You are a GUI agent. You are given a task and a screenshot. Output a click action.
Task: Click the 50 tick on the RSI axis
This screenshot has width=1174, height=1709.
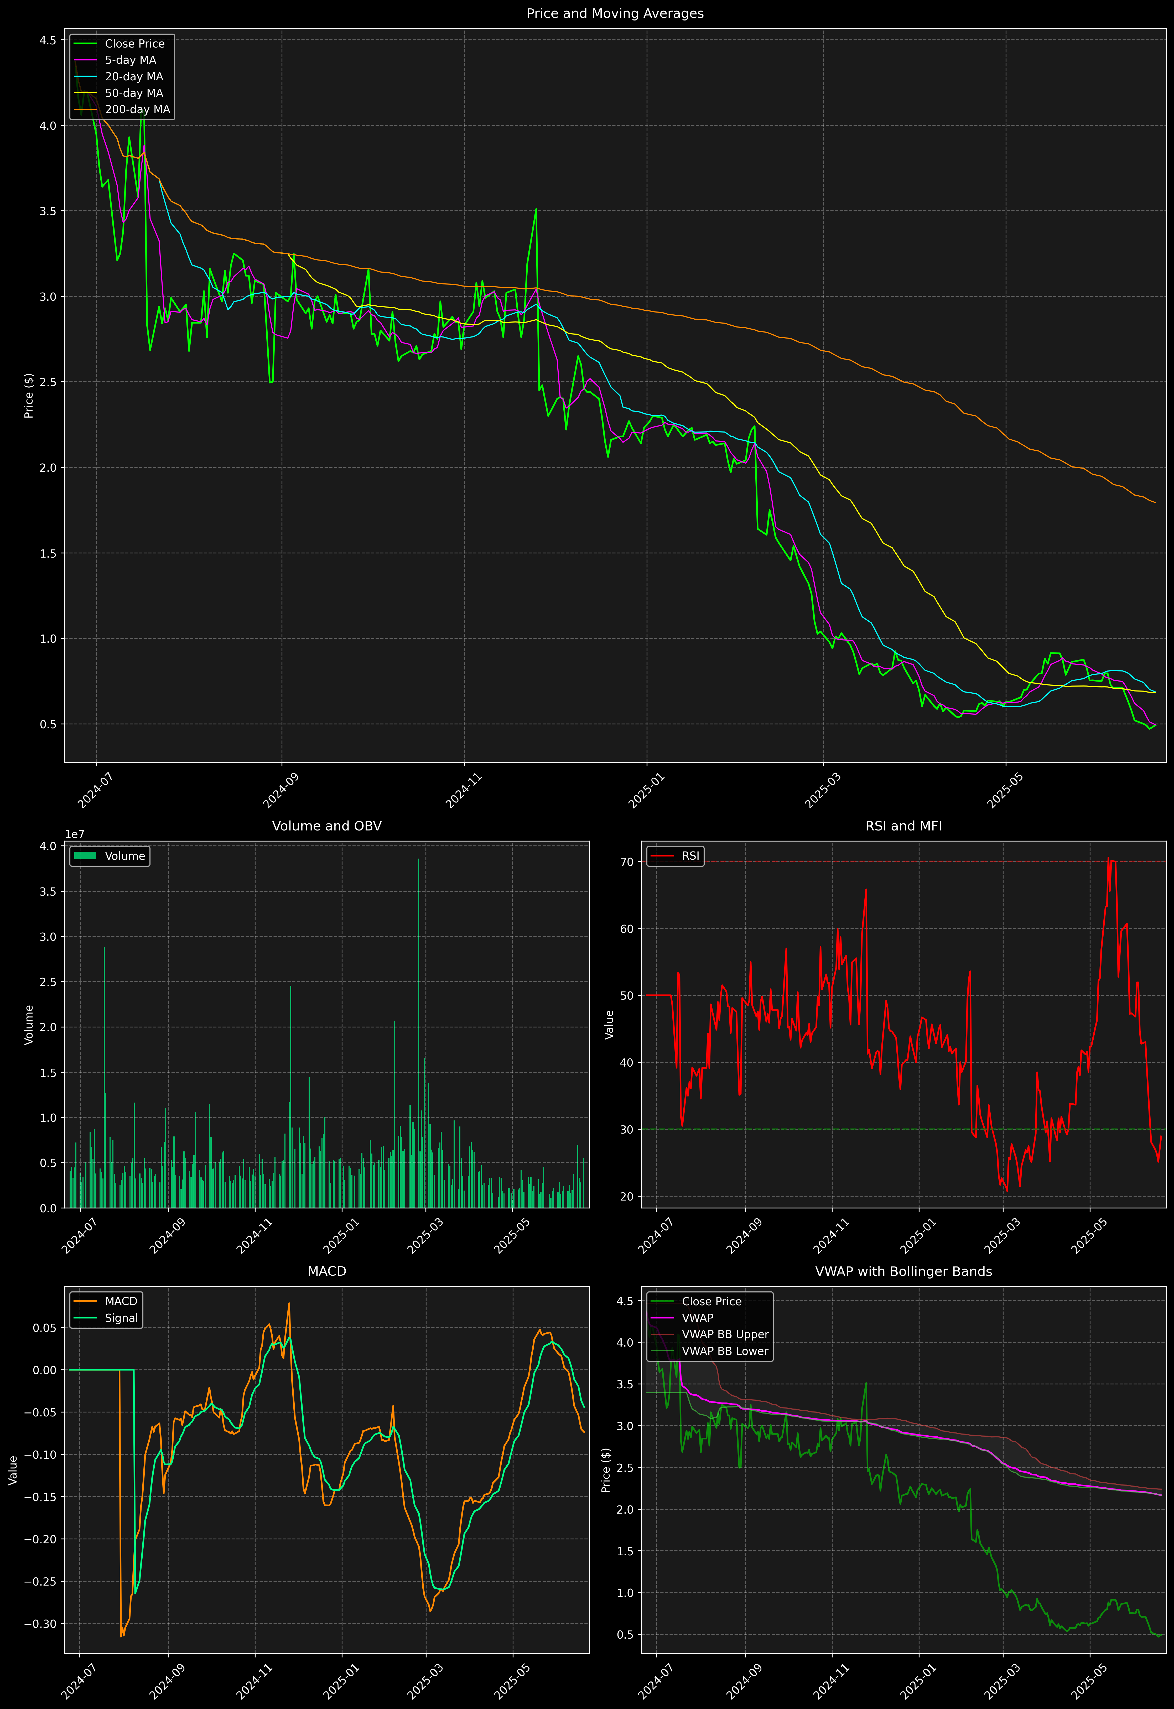627,996
